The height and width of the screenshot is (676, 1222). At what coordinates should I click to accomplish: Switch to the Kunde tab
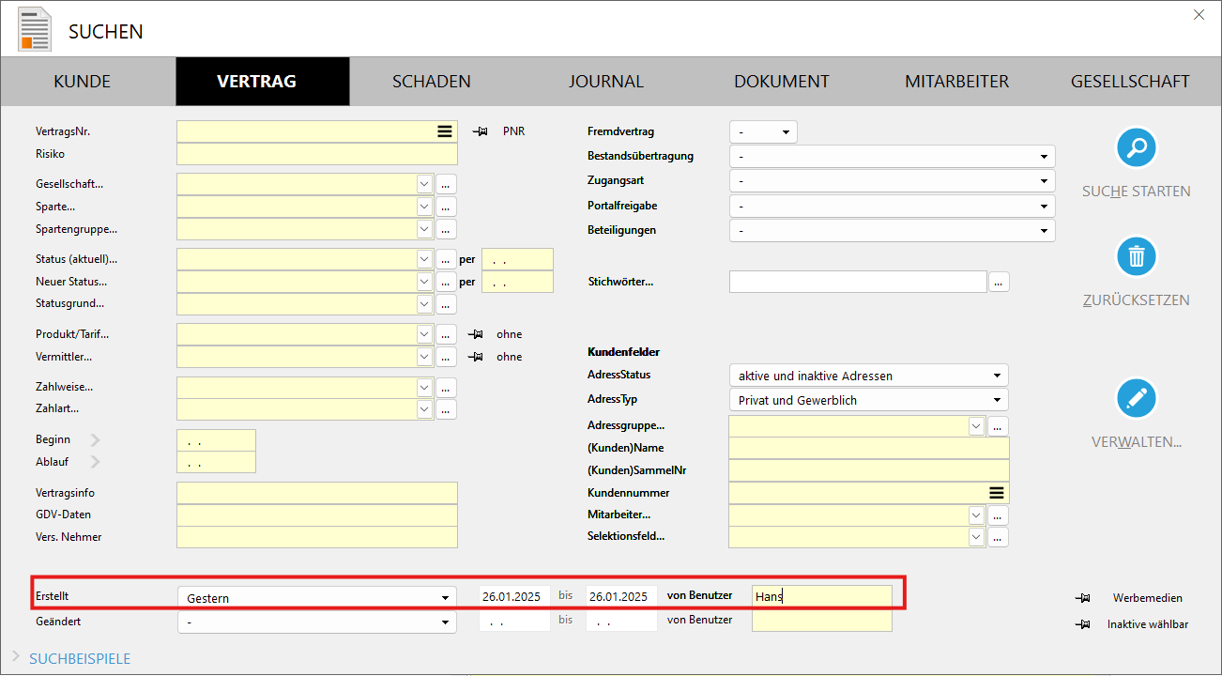[83, 82]
